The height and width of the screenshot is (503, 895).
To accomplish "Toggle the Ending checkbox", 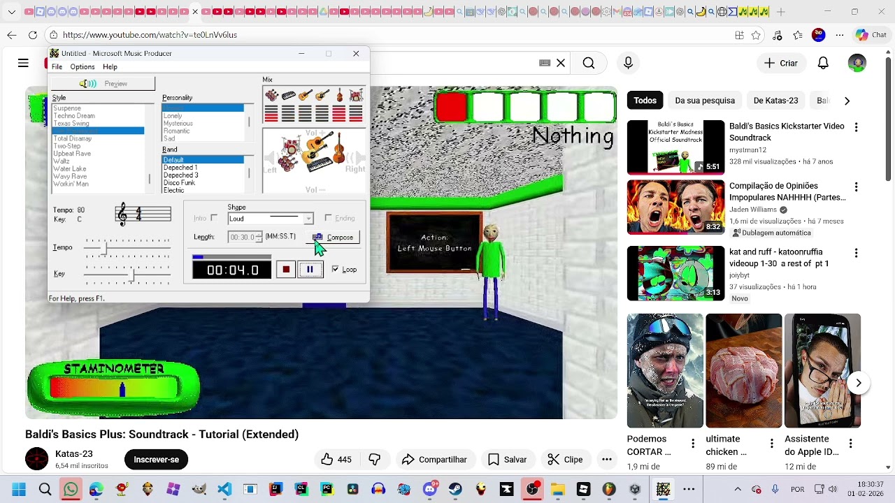I will pos(328,218).
